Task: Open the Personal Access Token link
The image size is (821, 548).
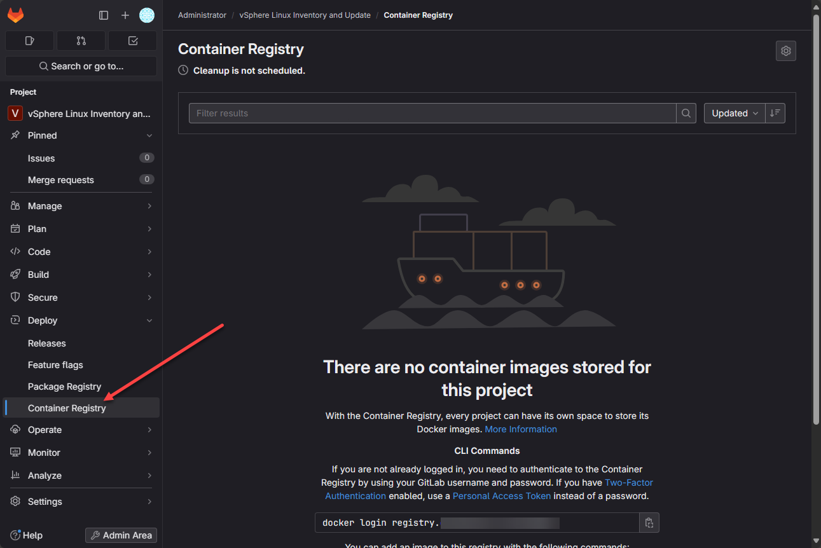Action: pos(502,496)
